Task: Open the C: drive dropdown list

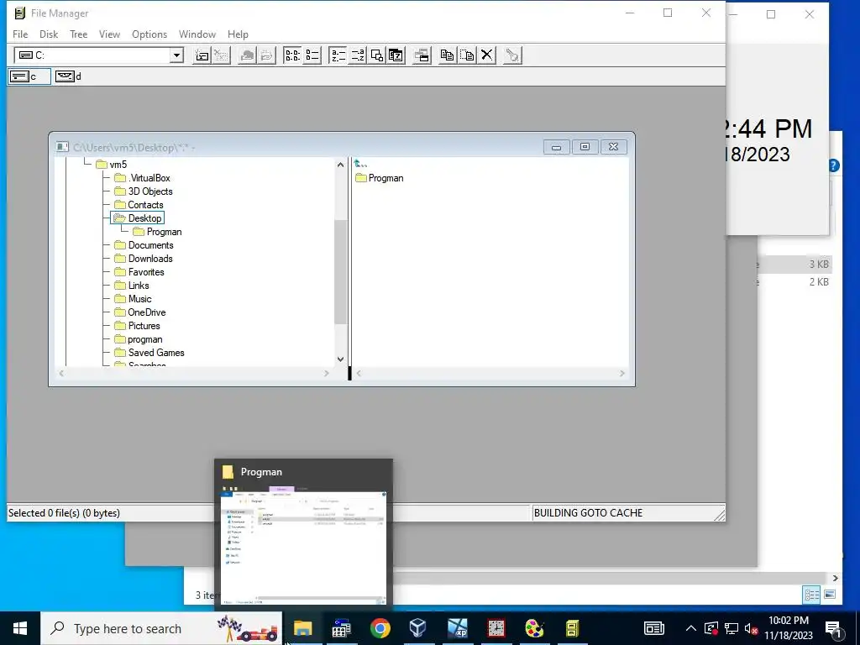Action: point(176,55)
